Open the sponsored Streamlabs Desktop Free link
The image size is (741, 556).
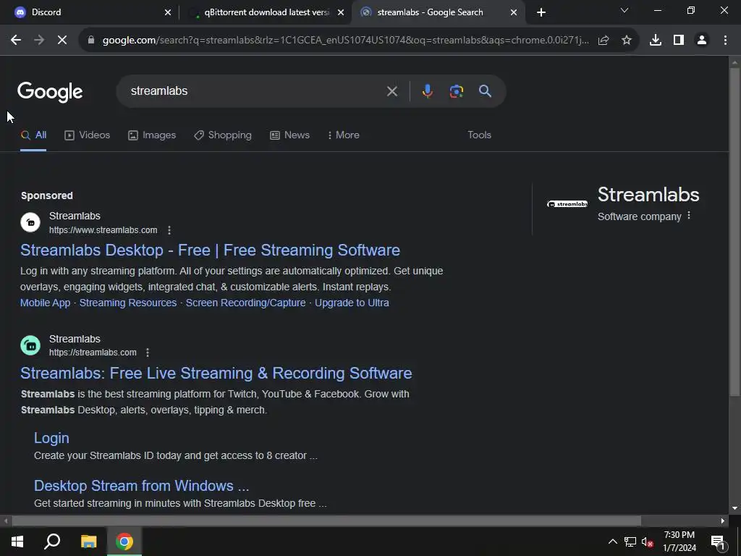pos(210,250)
